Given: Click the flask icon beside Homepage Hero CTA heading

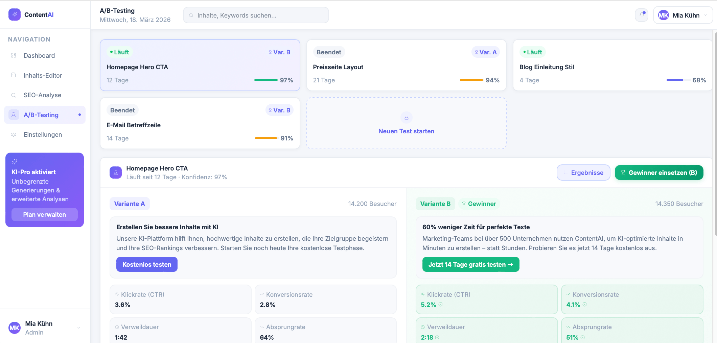Looking at the screenshot, I should (x=115, y=173).
